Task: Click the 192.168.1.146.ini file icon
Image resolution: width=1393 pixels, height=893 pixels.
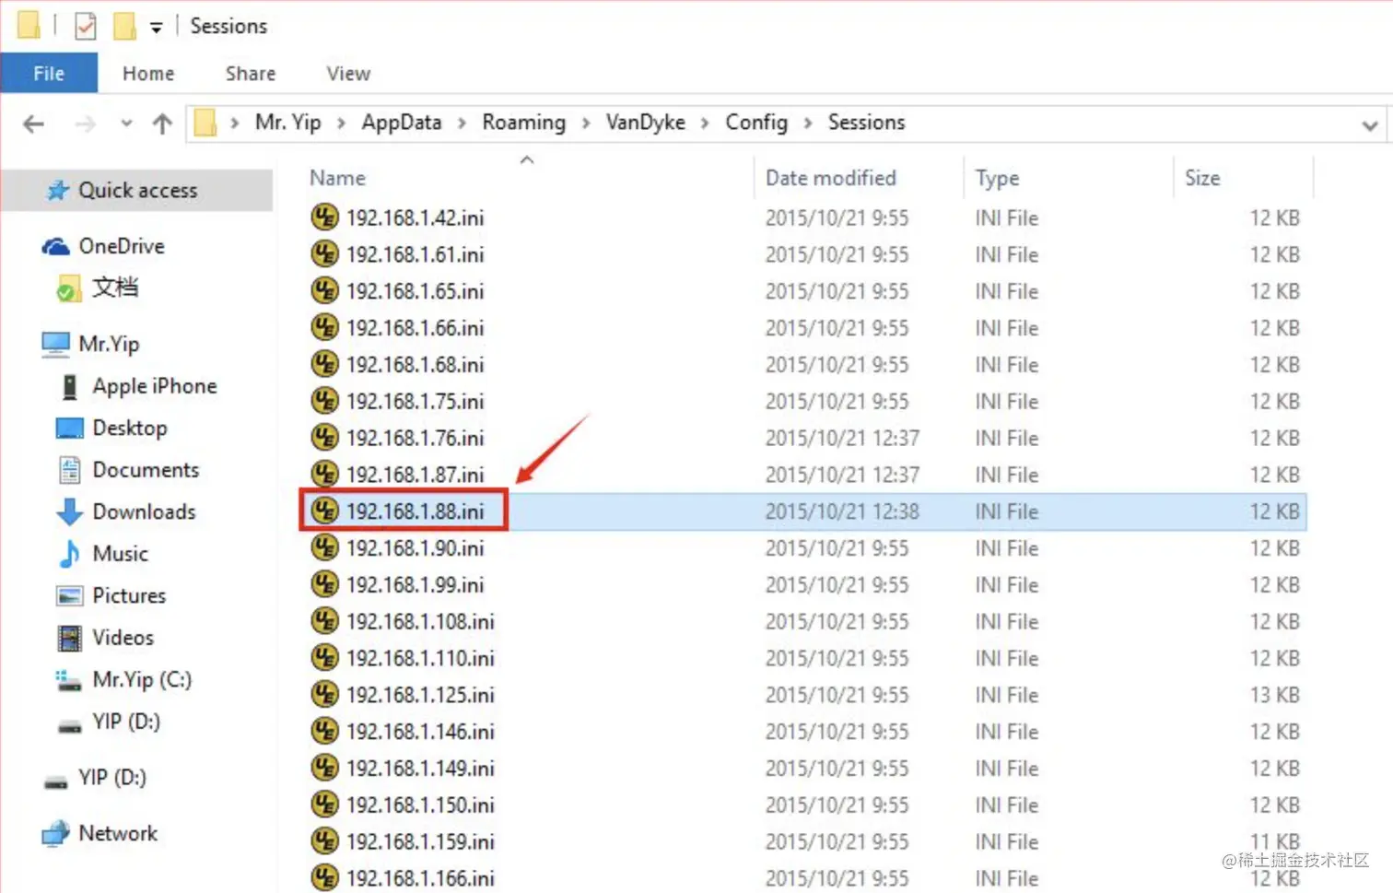Action: [324, 732]
